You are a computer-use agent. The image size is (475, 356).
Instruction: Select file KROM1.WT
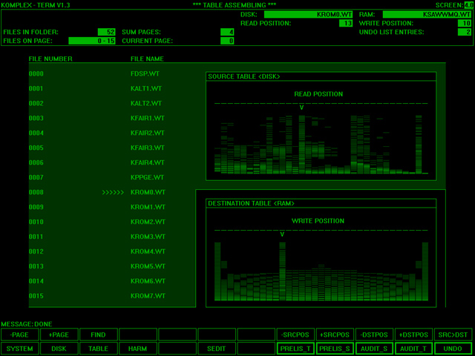(148, 208)
